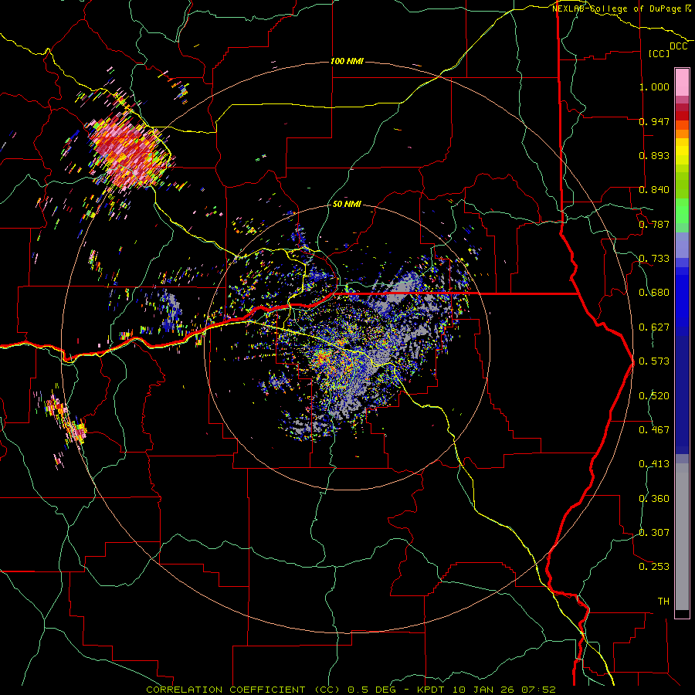Select the 0.253 legend value
This screenshot has width=695, height=695.
click(x=654, y=567)
